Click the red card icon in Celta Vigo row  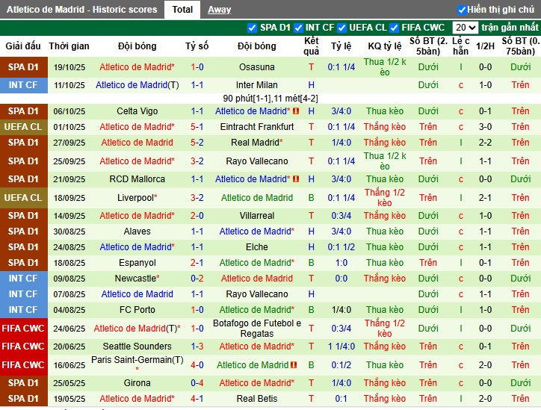click(x=296, y=111)
